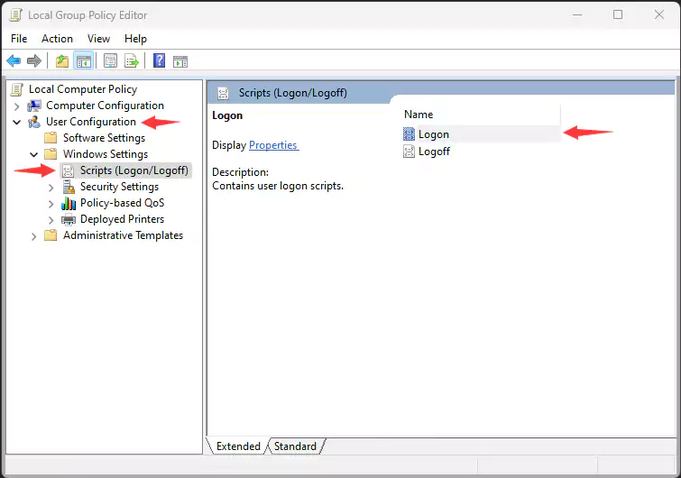Expand the Administrative Templates folder
The height and width of the screenshot is (478, 681).
pos(34,235)
